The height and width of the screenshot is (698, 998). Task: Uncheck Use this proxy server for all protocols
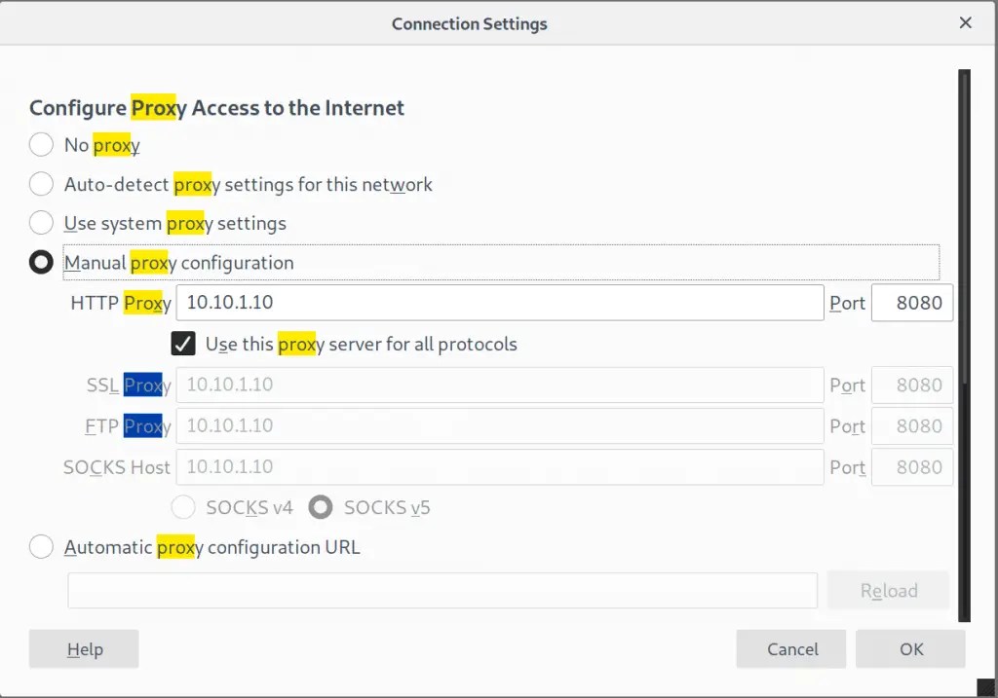pos(183,344)
